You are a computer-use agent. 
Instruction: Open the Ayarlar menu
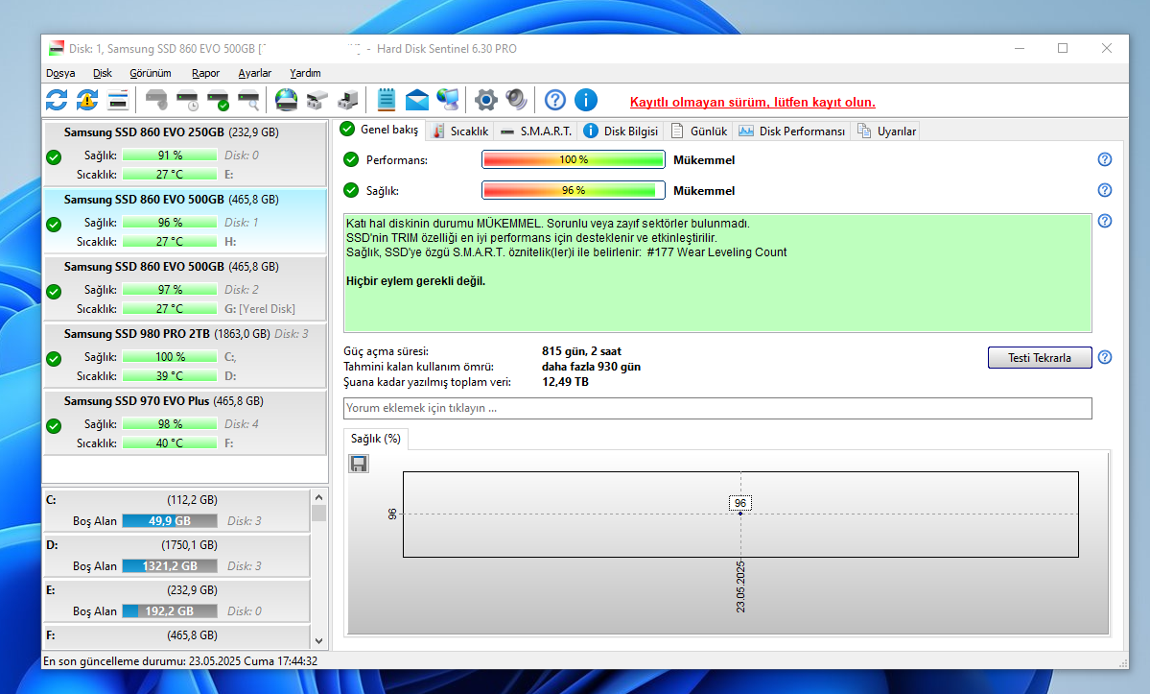coord(254,73)
